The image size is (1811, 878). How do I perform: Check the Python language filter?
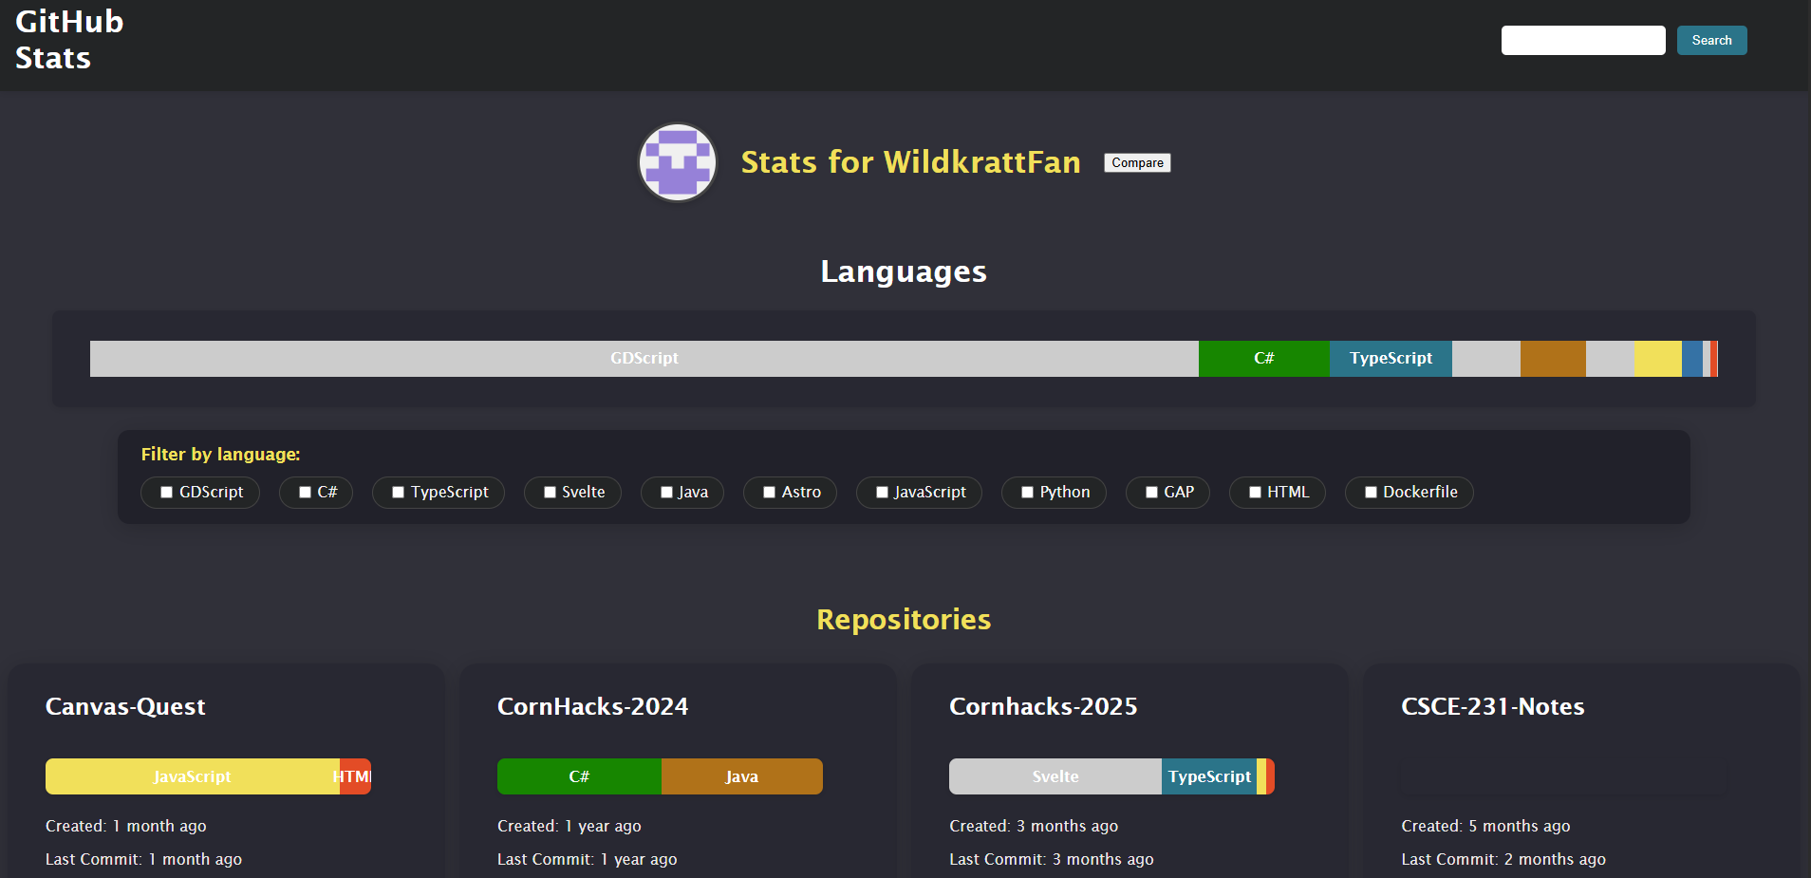click(x=1026, y=492)
